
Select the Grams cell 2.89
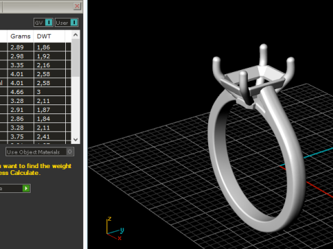pos(21,47)
